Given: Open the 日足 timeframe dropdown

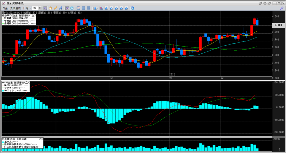Looking at the screenshot, I should click(x=27, y=8).
